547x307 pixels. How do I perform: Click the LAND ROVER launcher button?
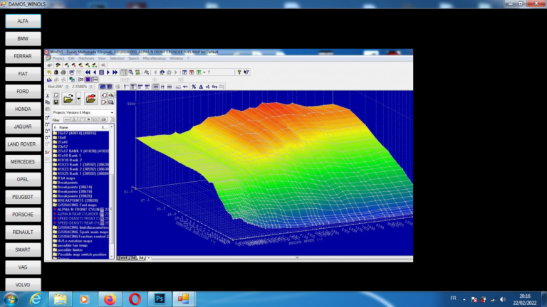pos(23,144)
